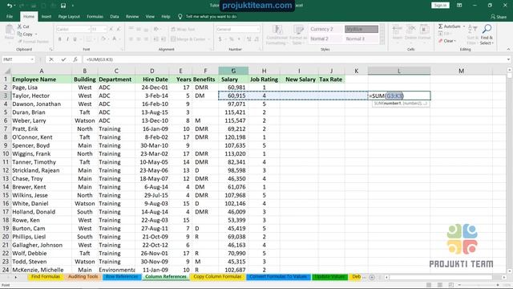Open the Auditing Tools sheet tab
The width and height of the screenshot is (513, 289).
[x=83, y=277]
